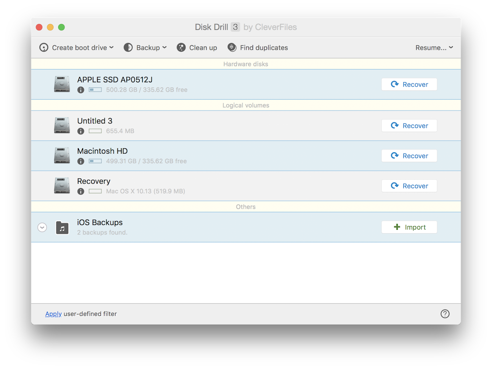Open info for APPLE SSD AP0512J

tap(81, 89)
